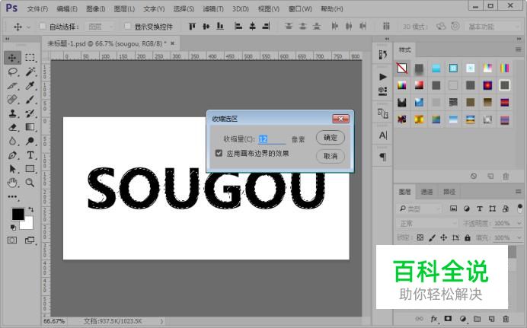Screen dimensions: 527x328
Task: Apply the no-style default swatch
Action: coord(401,68)
